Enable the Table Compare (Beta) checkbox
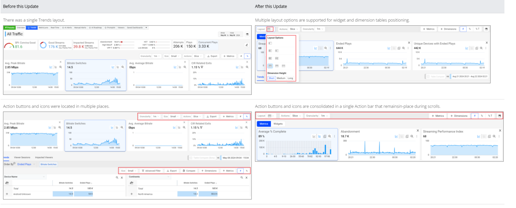Viewport: 516px width, 208px height. 191,158
